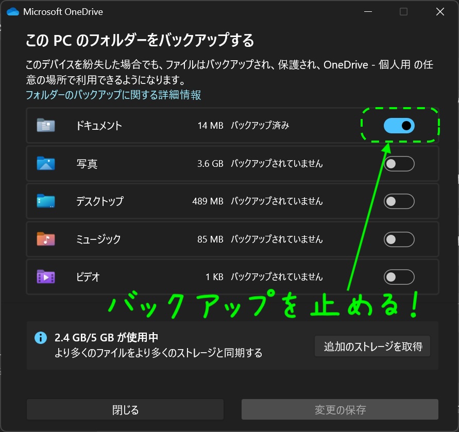Enable the 写真 backup toggle

pyautogui.click(x=399, y=164)
